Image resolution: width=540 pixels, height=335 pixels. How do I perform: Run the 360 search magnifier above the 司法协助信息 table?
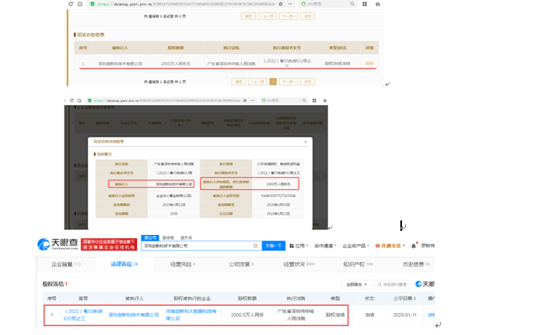pyautogui.click(x=352, y=4)
